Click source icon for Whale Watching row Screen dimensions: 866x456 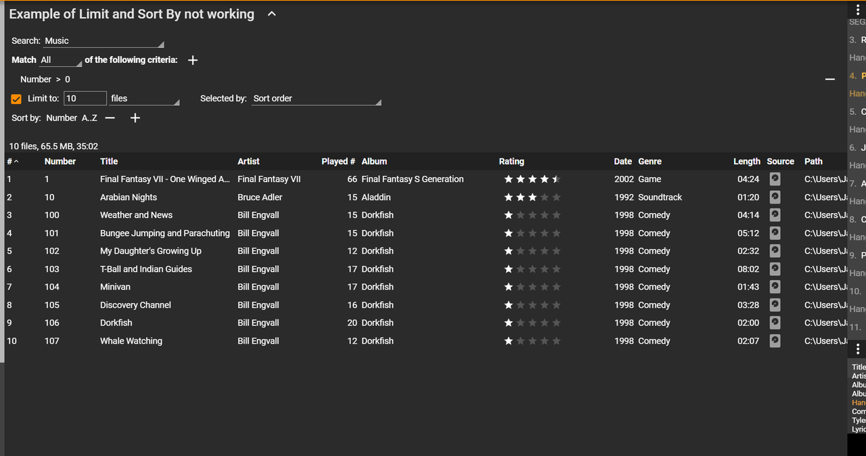pos(775,340)
